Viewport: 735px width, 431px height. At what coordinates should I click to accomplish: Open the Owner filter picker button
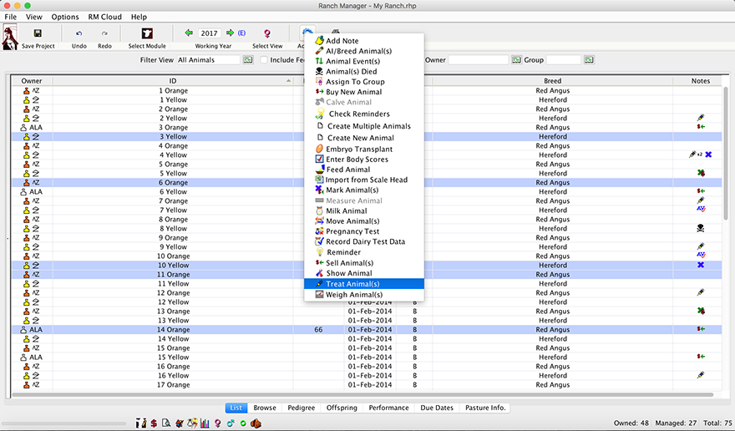(516, 60)
